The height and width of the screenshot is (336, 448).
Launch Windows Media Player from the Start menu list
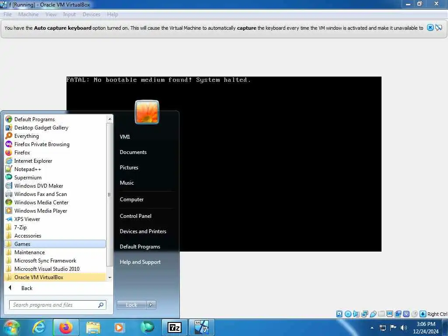coord(55,210)
